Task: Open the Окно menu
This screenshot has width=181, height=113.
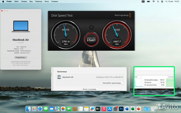Action: [x=47, y=2]
